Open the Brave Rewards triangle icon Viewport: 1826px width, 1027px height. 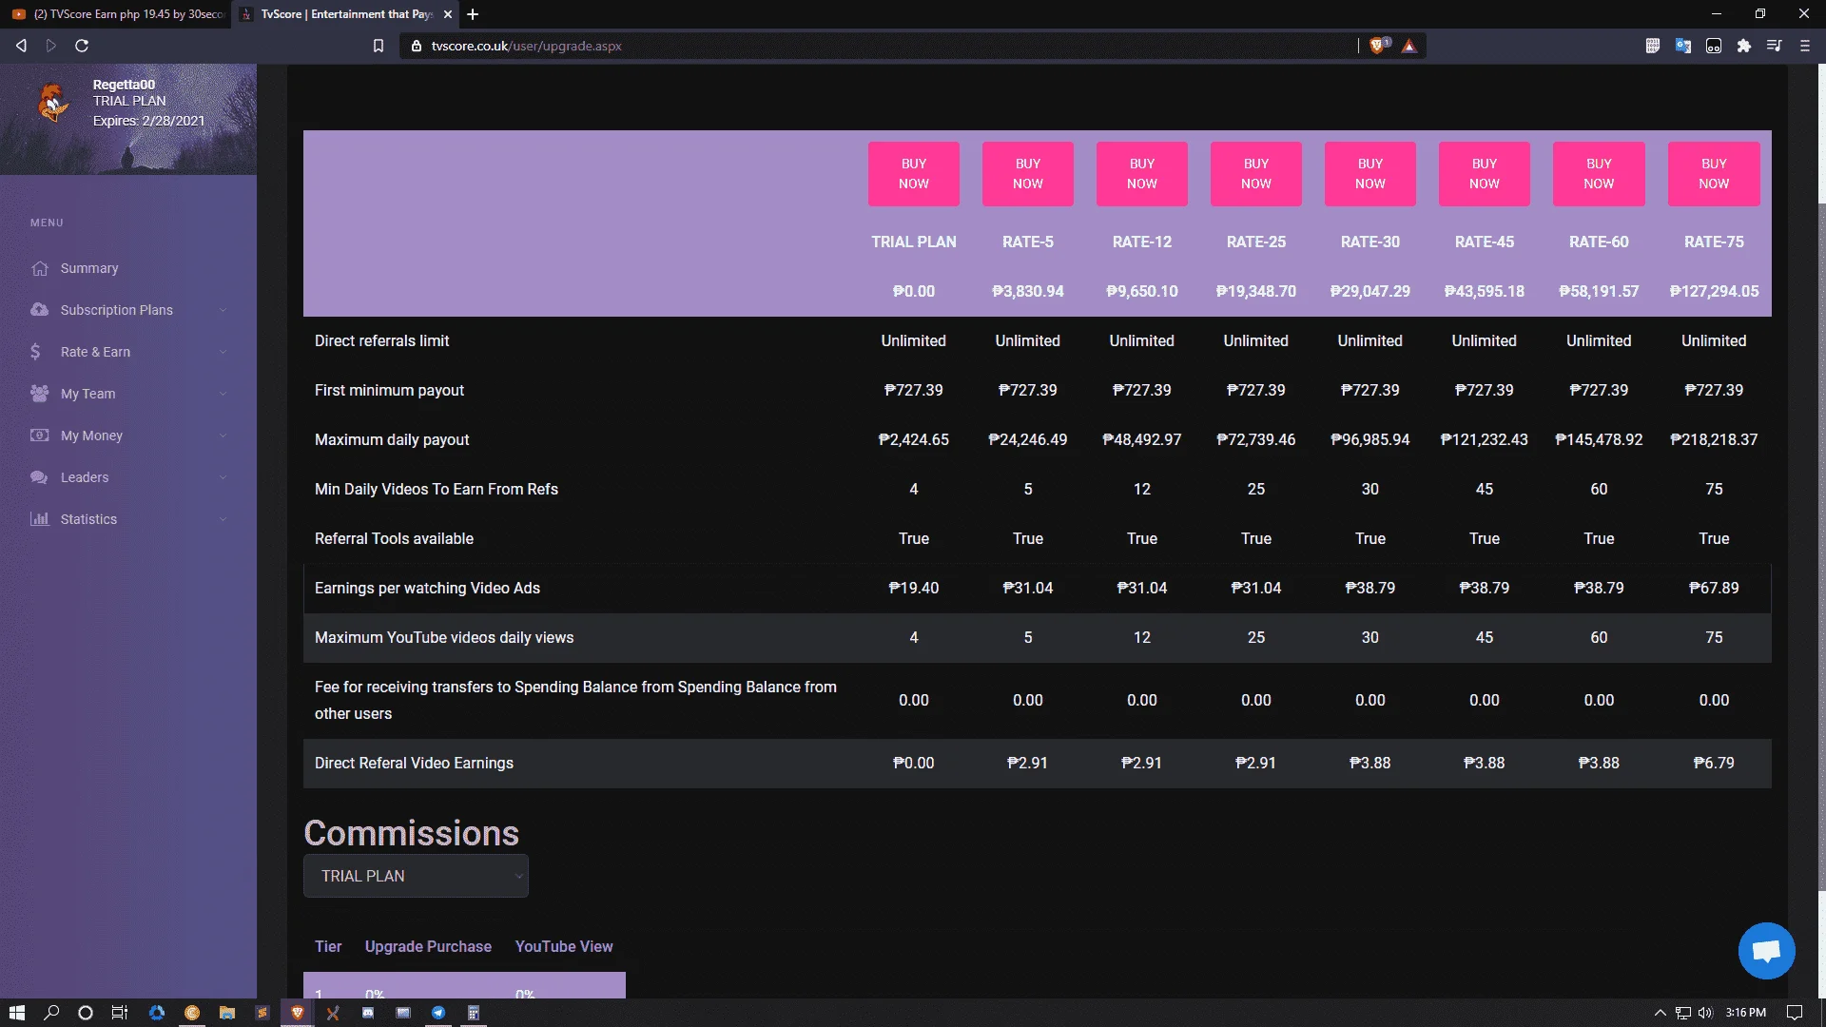tap(1409, 46)
